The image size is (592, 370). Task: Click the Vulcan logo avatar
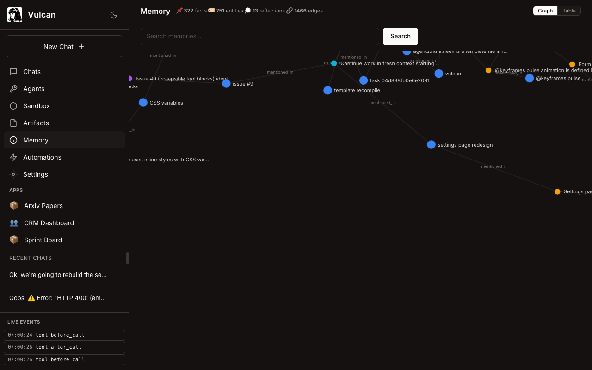pos(15,15)
